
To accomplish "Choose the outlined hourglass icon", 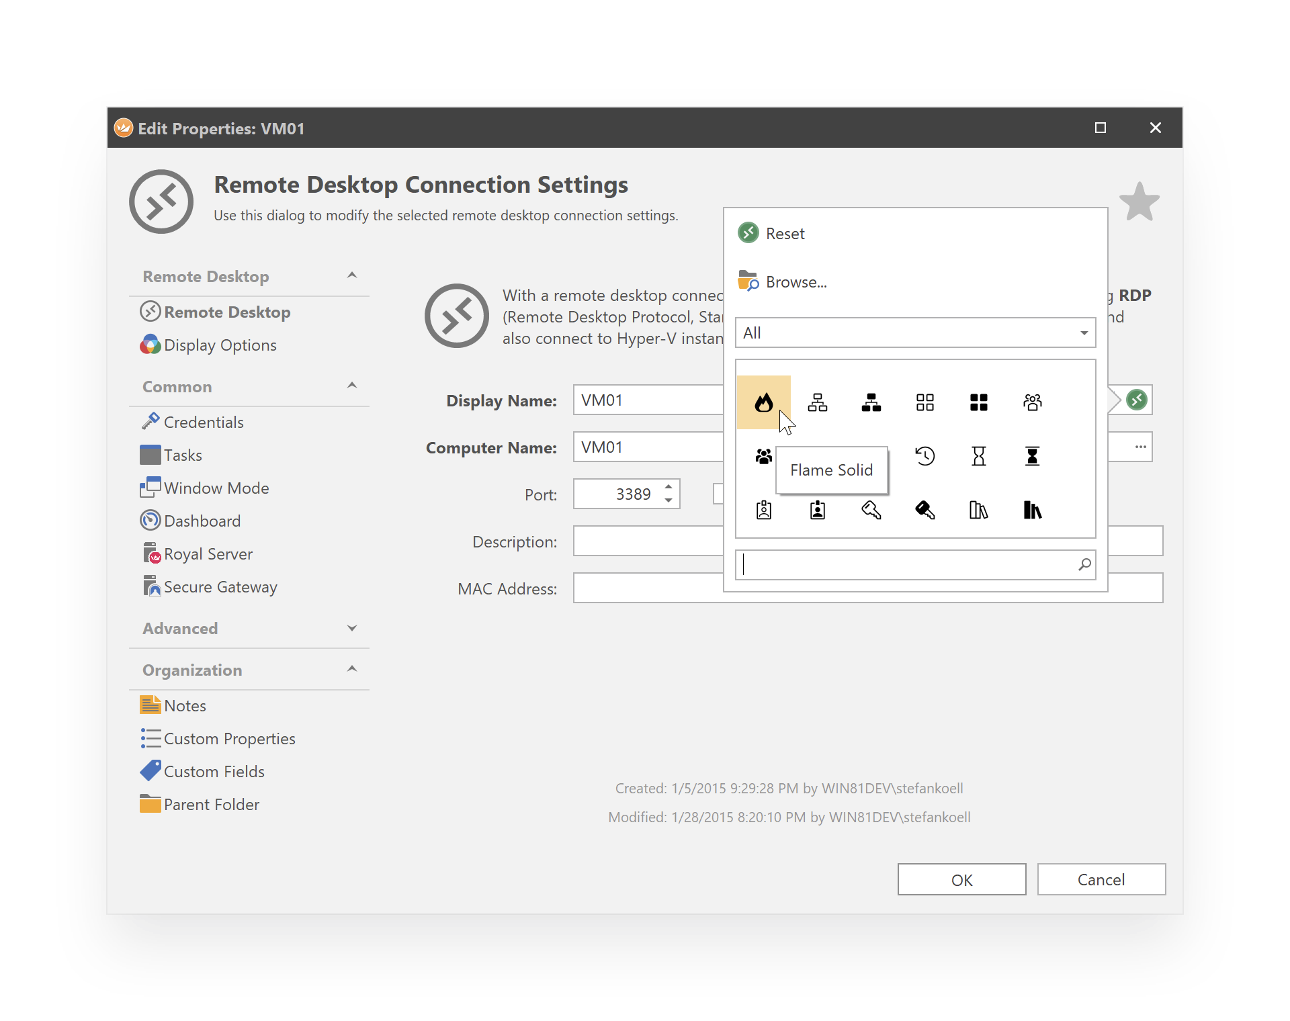I will point(978,456).
